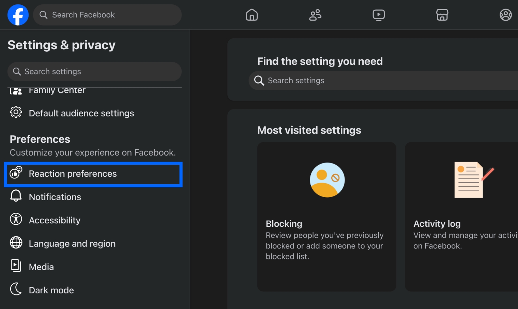The image size is (518, 309).
Task: Click the Facebook logo
Action: tap(18, 15)
